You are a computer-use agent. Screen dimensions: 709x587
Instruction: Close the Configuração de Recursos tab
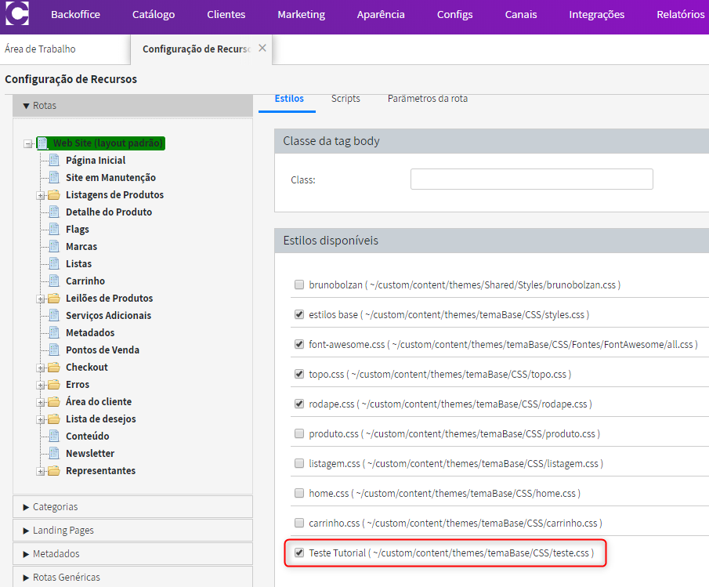(262, 48)
